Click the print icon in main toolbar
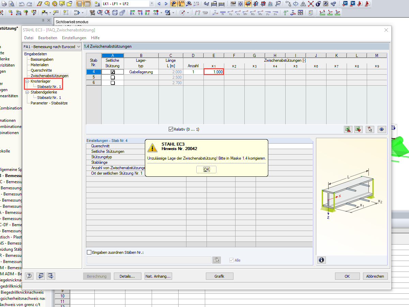Screen dimensions: 409x307 (x=4, y=4)
